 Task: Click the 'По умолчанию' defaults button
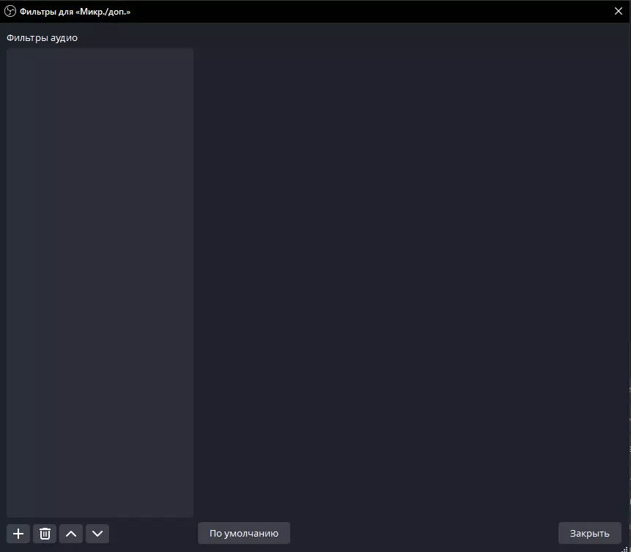(x=244, y=533)
